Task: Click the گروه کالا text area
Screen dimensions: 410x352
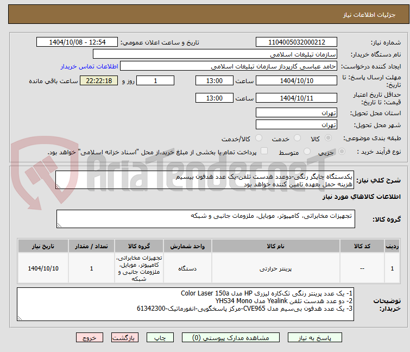Action: click(206, 219)
